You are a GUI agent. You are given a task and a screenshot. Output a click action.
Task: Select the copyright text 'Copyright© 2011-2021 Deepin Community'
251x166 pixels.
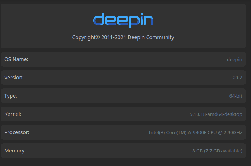tap(123, 37)
